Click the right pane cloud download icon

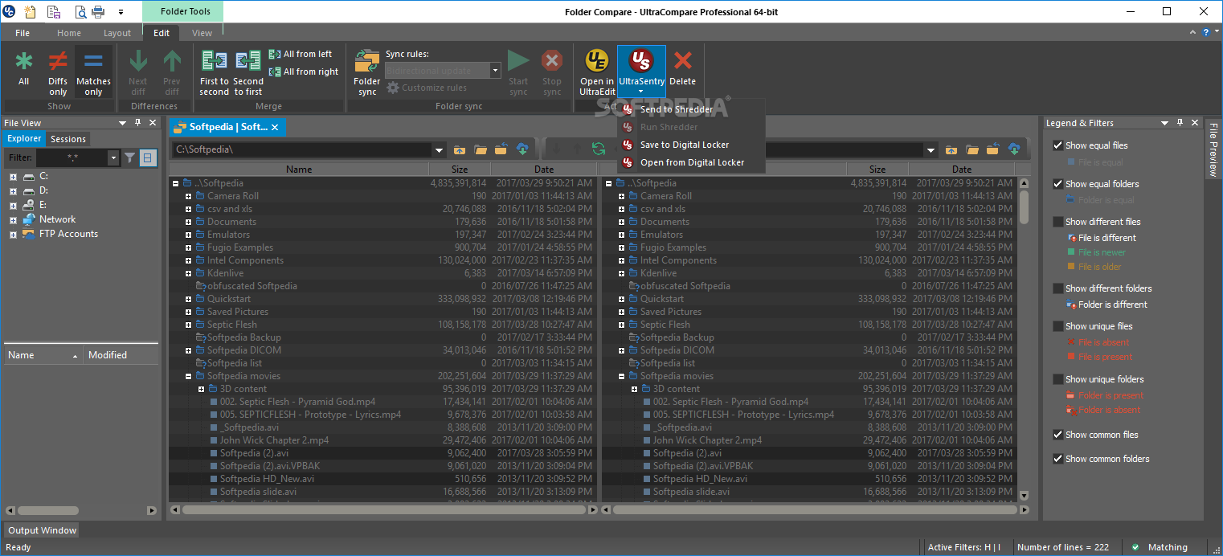point(1014,149)
